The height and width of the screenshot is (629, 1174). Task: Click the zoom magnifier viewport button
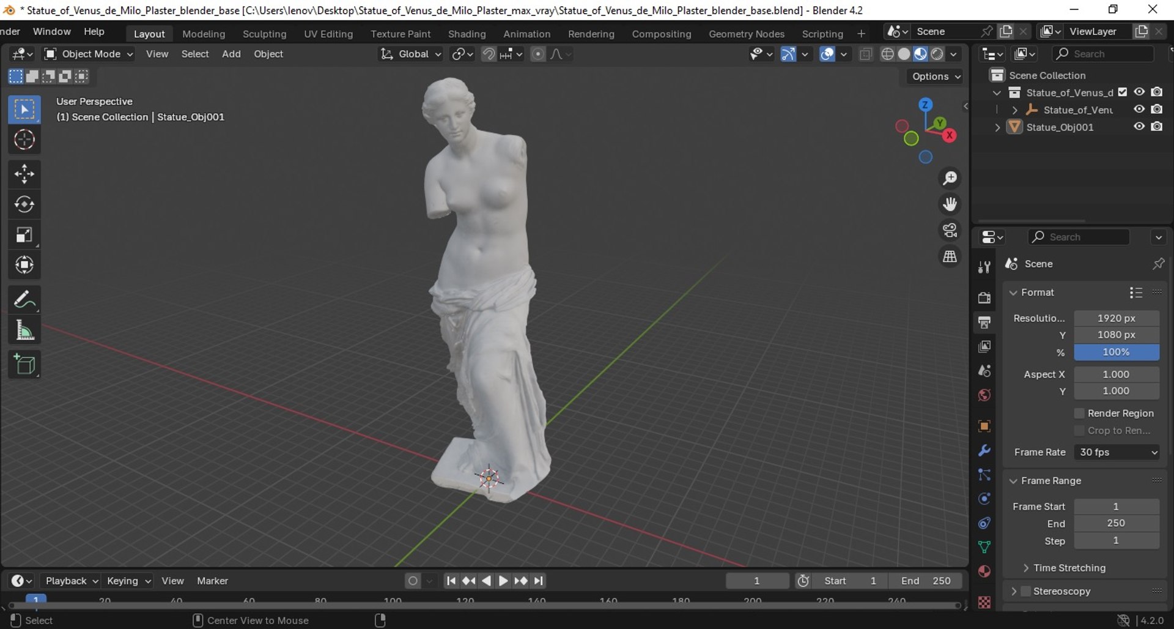[950, 179]
